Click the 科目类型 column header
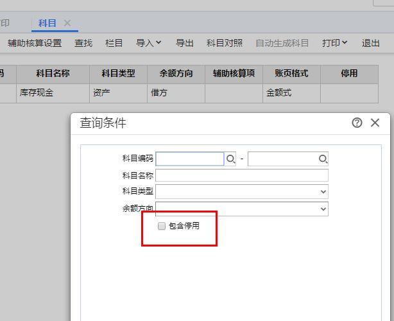Viewport: 394px width, 321px height. (x=118, y=74)
